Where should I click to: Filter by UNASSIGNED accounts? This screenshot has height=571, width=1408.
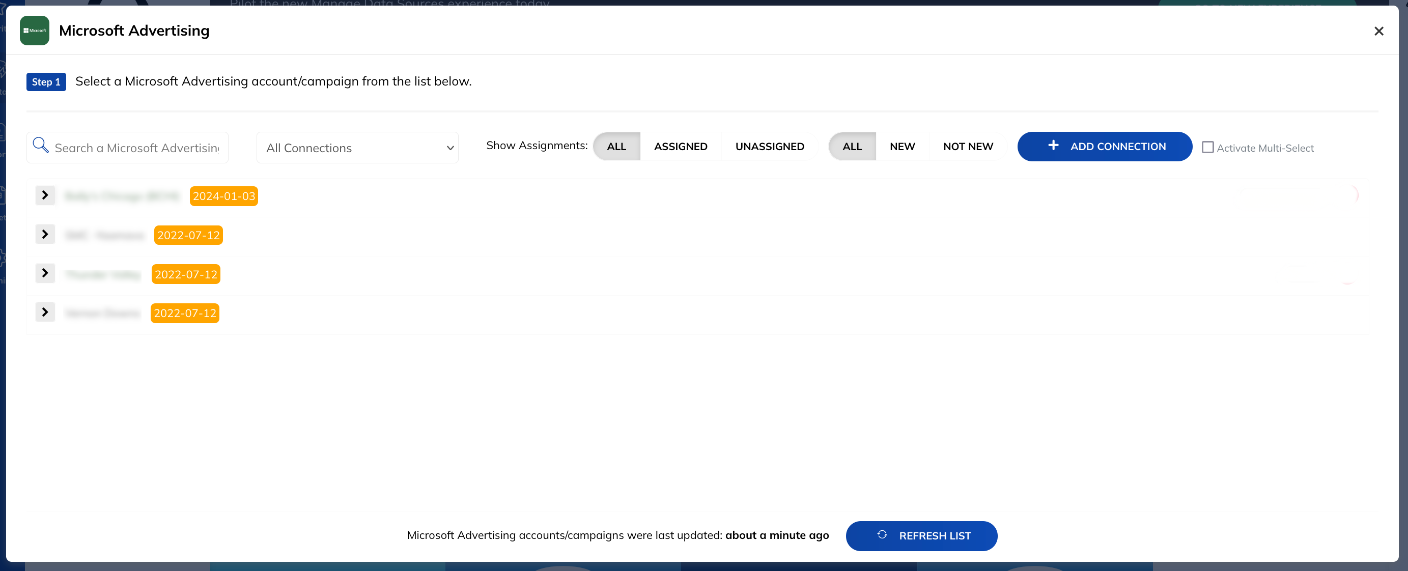769,147
